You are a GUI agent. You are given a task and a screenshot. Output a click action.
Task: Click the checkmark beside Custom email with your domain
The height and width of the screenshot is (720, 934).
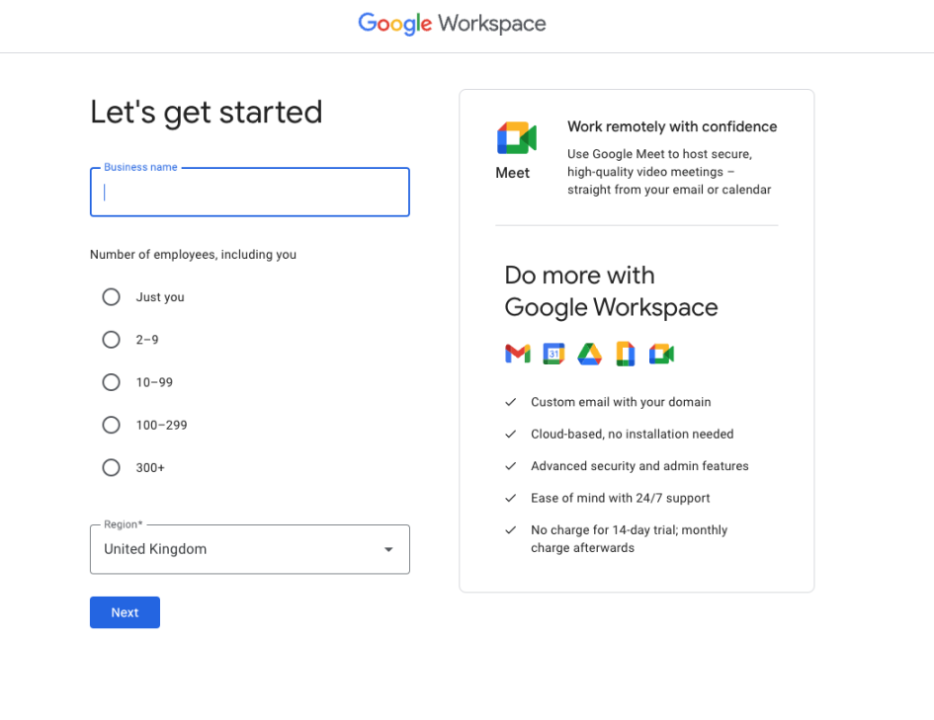point(510,402)
